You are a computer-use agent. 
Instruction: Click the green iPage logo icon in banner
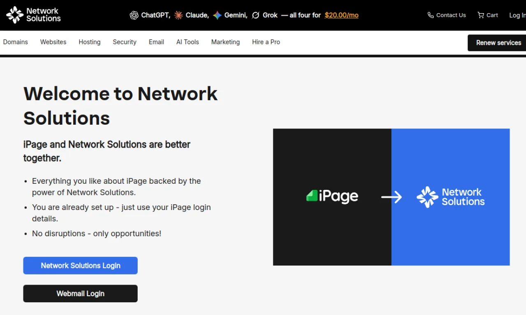312,196
